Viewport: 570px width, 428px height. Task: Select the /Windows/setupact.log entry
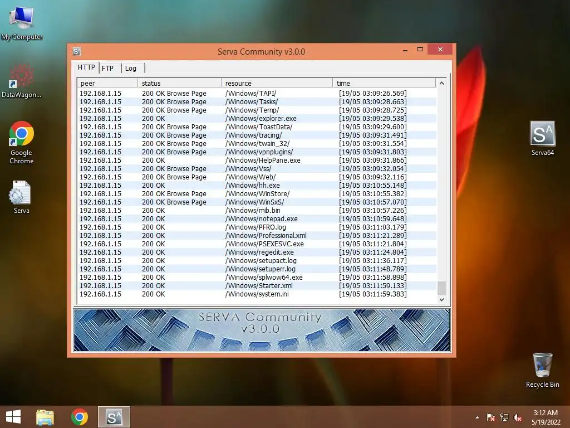point(257,261)
